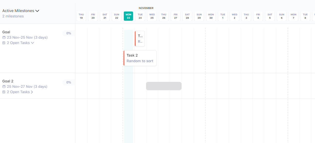Select the gray Goal 2 timeline bar

[x=164, y=86]
